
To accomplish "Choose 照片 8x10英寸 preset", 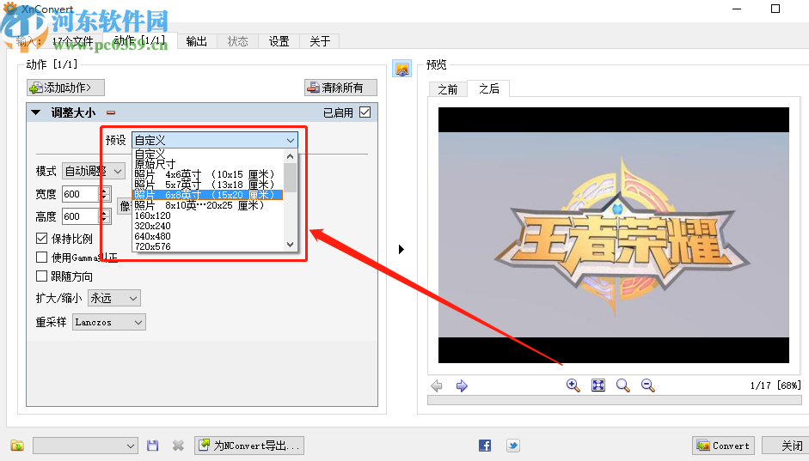I will (x=207, y=205).
